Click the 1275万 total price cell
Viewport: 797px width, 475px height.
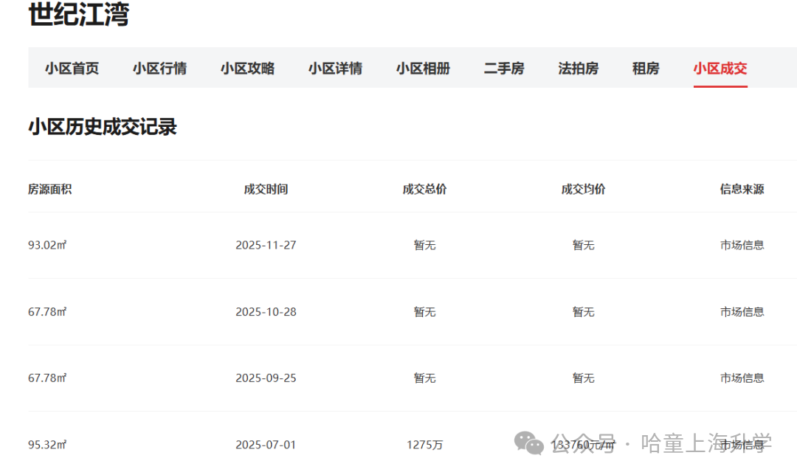click(424, 445)
